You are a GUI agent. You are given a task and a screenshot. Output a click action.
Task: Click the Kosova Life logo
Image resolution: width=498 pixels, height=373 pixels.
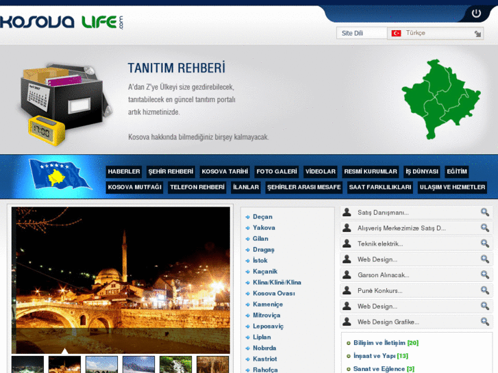(61, 22)
